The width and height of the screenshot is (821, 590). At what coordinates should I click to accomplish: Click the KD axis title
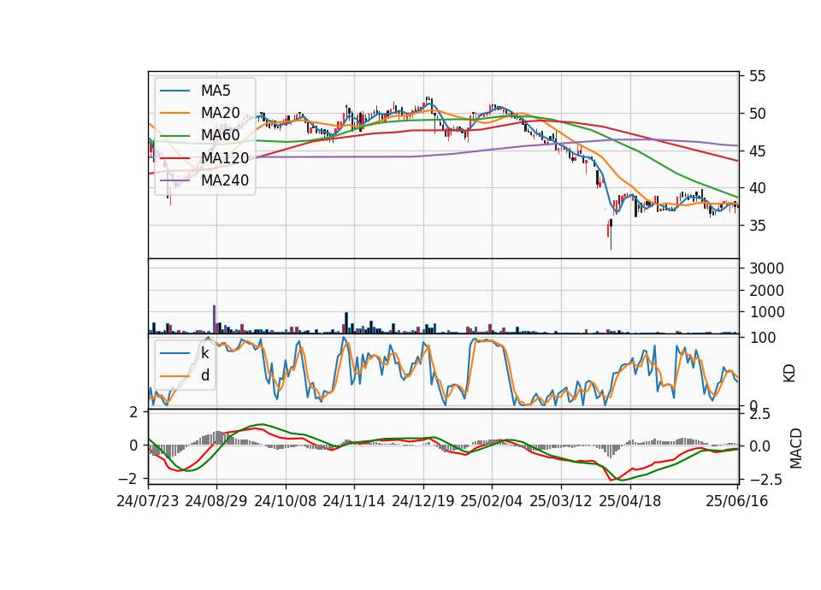(x=789, y=374)
